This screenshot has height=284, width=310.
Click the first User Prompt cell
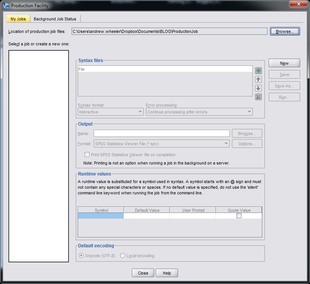pyautogui.click(x=193, y=216)
